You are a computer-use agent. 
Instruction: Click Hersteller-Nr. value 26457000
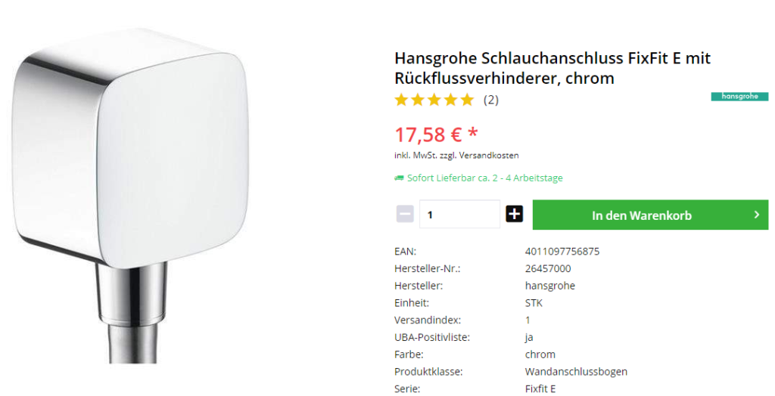pos(548,268)
